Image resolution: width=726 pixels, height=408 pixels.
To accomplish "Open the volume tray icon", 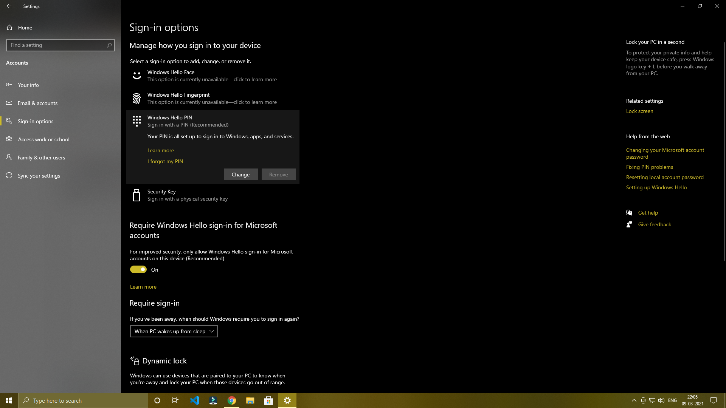I will click(661, 400).
